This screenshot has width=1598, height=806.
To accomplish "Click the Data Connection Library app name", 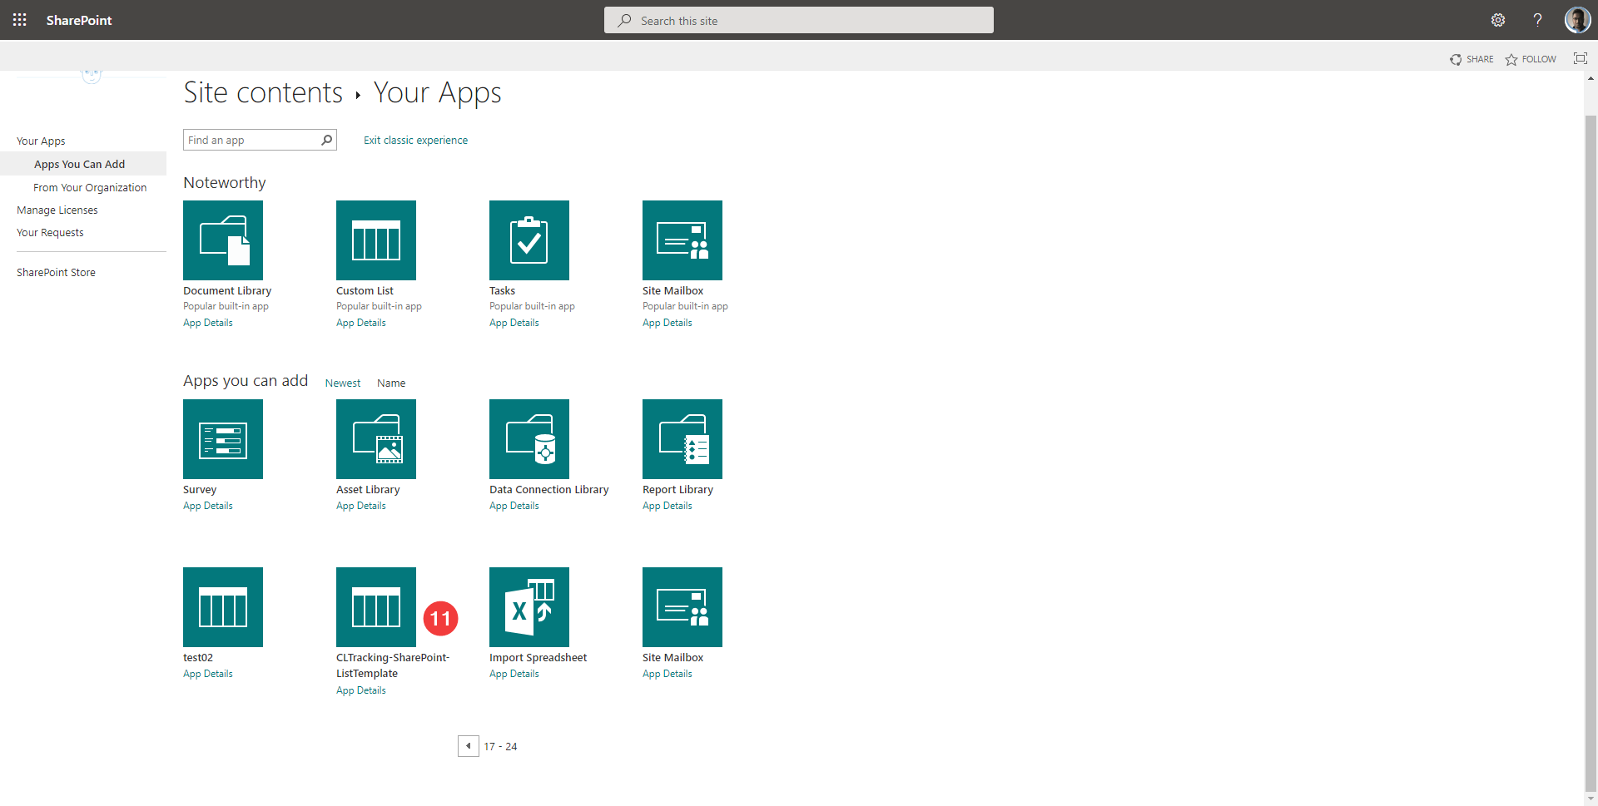I will point(548,490).
